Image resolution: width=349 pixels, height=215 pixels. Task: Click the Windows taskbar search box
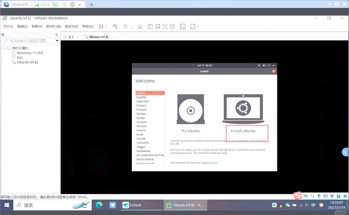click(x=53, y=205)
